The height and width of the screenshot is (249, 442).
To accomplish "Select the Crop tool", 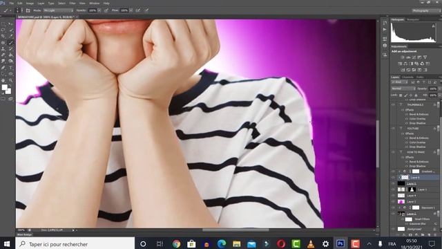I will [x=3, y=36].
